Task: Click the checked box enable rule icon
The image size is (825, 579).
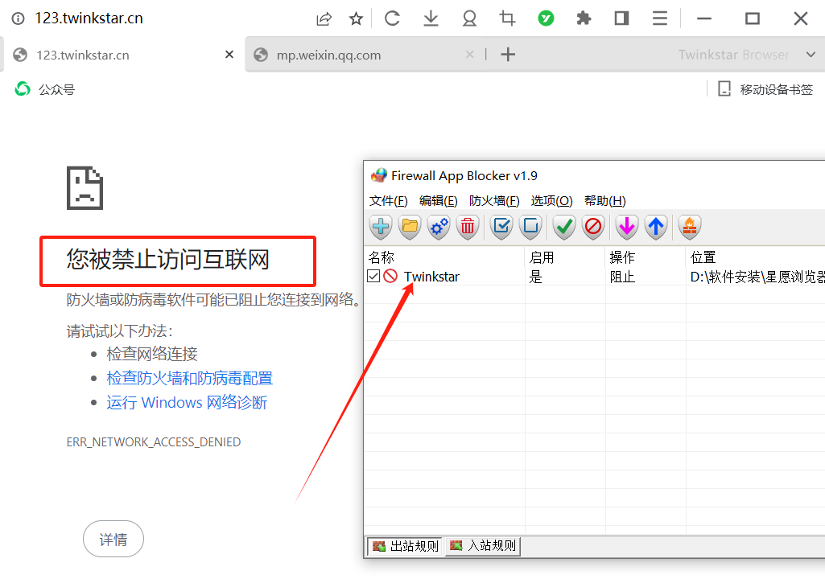Action: (501, 227)
